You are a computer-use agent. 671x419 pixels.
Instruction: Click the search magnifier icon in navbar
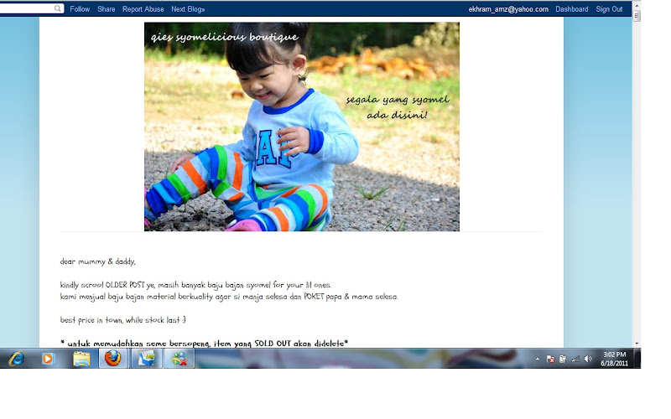pos(58,8)
